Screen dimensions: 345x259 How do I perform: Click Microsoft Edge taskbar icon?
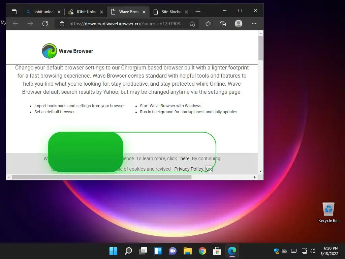(x=232, y=251)
